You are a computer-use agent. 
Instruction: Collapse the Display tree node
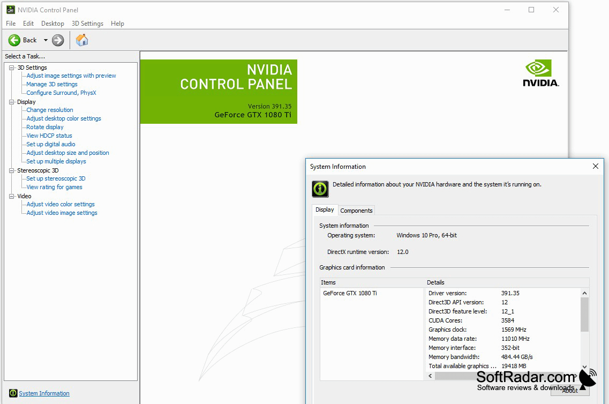pyautogui.click(x=12, y=102)
